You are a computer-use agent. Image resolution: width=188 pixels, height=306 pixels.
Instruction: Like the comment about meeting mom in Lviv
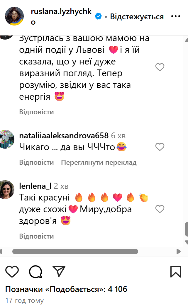(160, 67)
